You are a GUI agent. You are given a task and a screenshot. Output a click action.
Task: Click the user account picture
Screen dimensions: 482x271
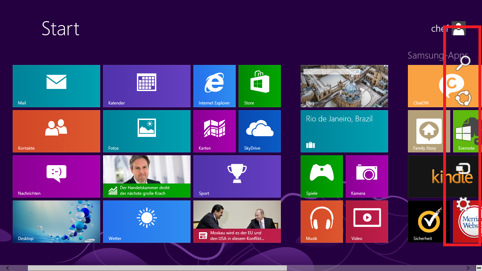pyautogui.click(x=459, y=29)
